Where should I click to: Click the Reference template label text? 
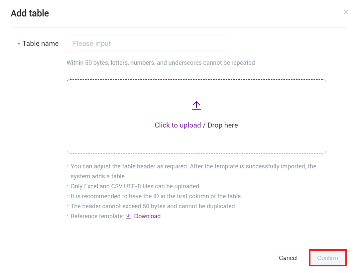[x=97, y=216]
